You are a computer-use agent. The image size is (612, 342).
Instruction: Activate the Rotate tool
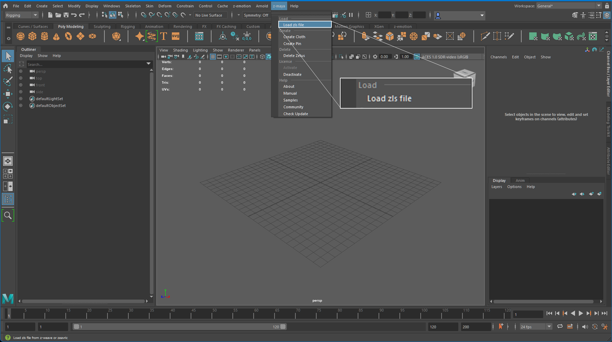click(8, 106)
